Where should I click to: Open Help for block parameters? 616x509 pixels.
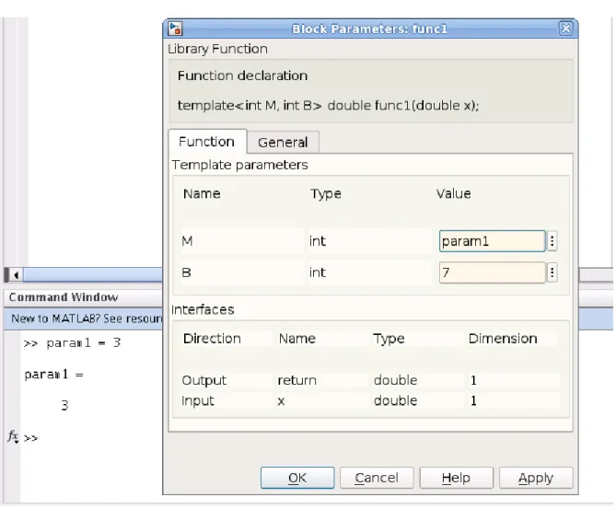[456, 478]
